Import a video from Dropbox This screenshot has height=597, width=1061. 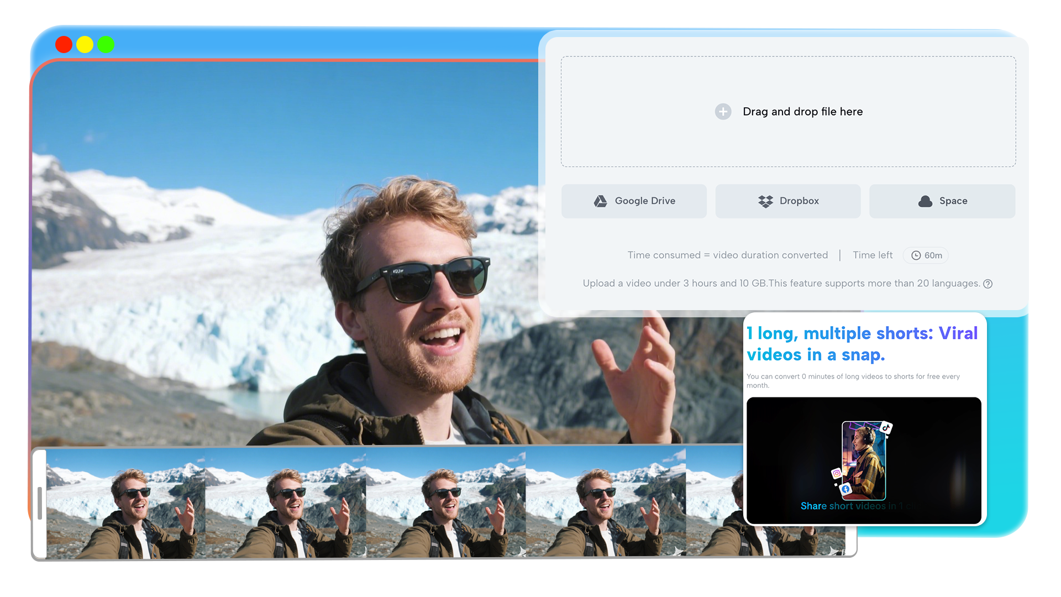click(x=788, y=201)
